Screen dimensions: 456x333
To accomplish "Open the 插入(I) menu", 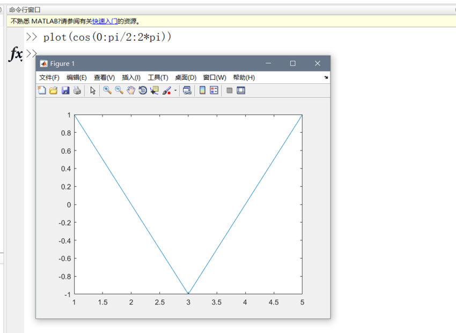I will coord(131,78).
